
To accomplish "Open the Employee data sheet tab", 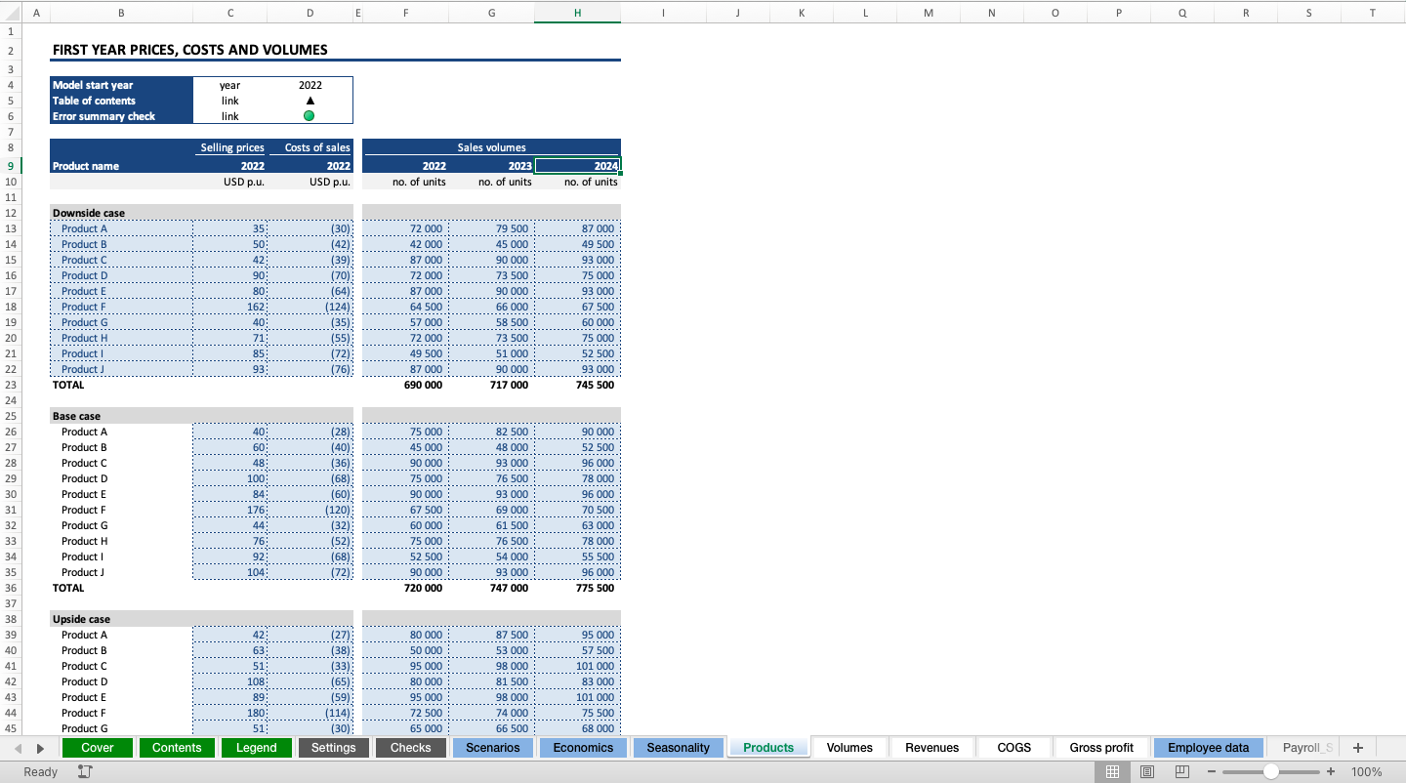I will tap(1209, 748).
